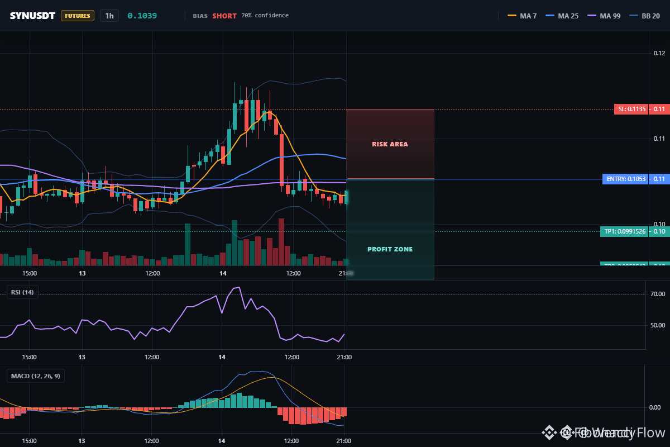Screen dimensions: 670x447
Task: Click the MACD (12, 26, 9) indicator label
Action: pyautogui.click(x=35, y=376)
